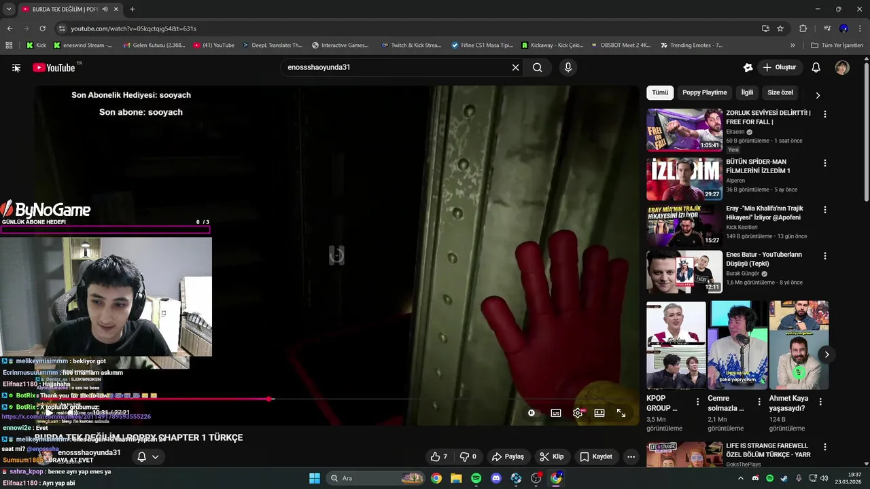This screenshot has height=489, width=870.
Task: Open the enossshaoyunda31 channel name
Action: (x=89, y=453)
